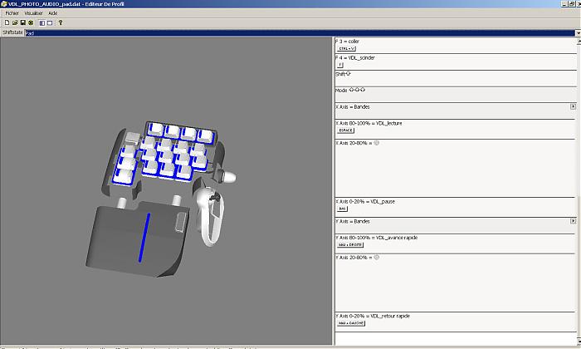This screenshot has height=349, width=581.
Task: Click the single-panel view toolbar icon
Action: tap(50, 23)
